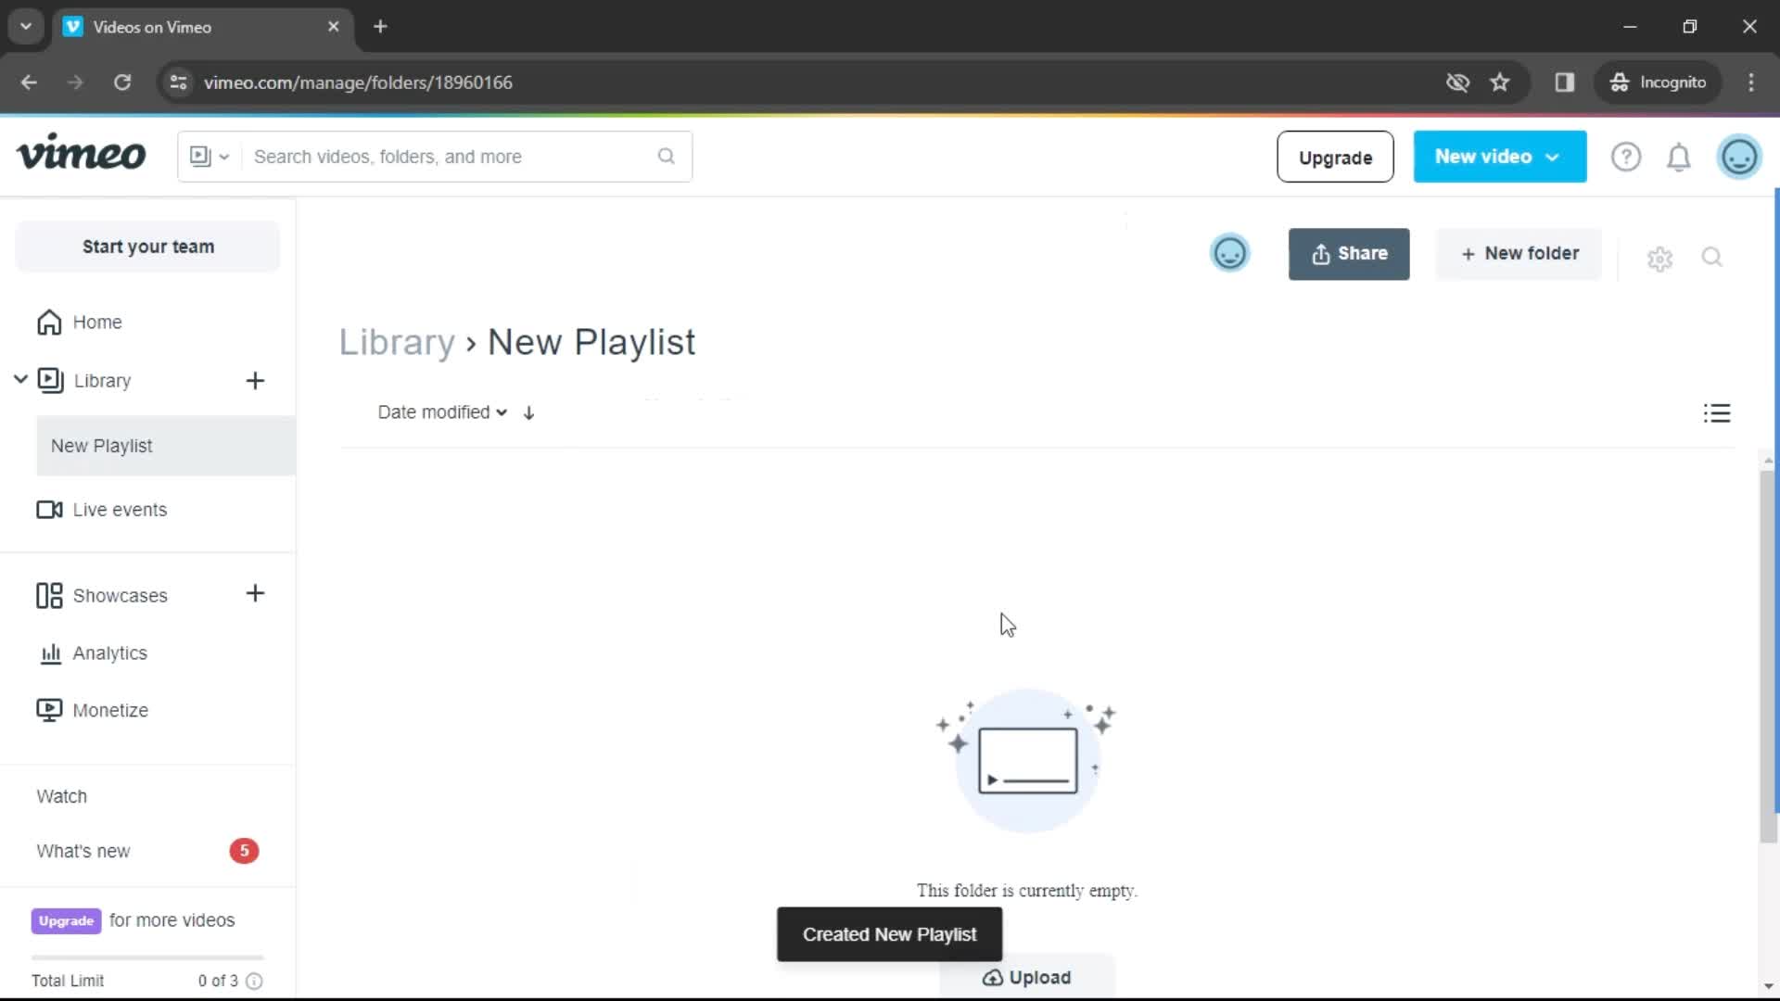Open Showcases in sidebar
The image size is (1780, 1001).
pos(120,596)
